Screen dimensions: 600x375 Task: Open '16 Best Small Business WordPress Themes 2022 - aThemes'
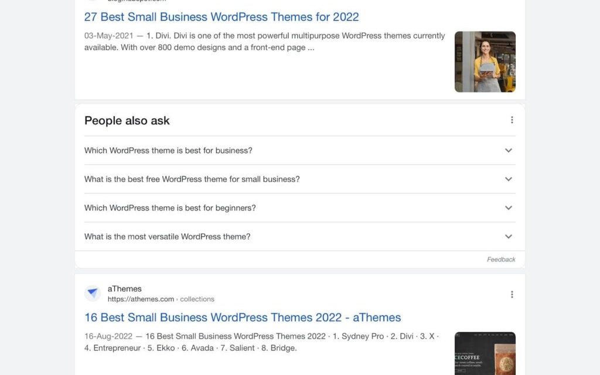click(243, 317)
